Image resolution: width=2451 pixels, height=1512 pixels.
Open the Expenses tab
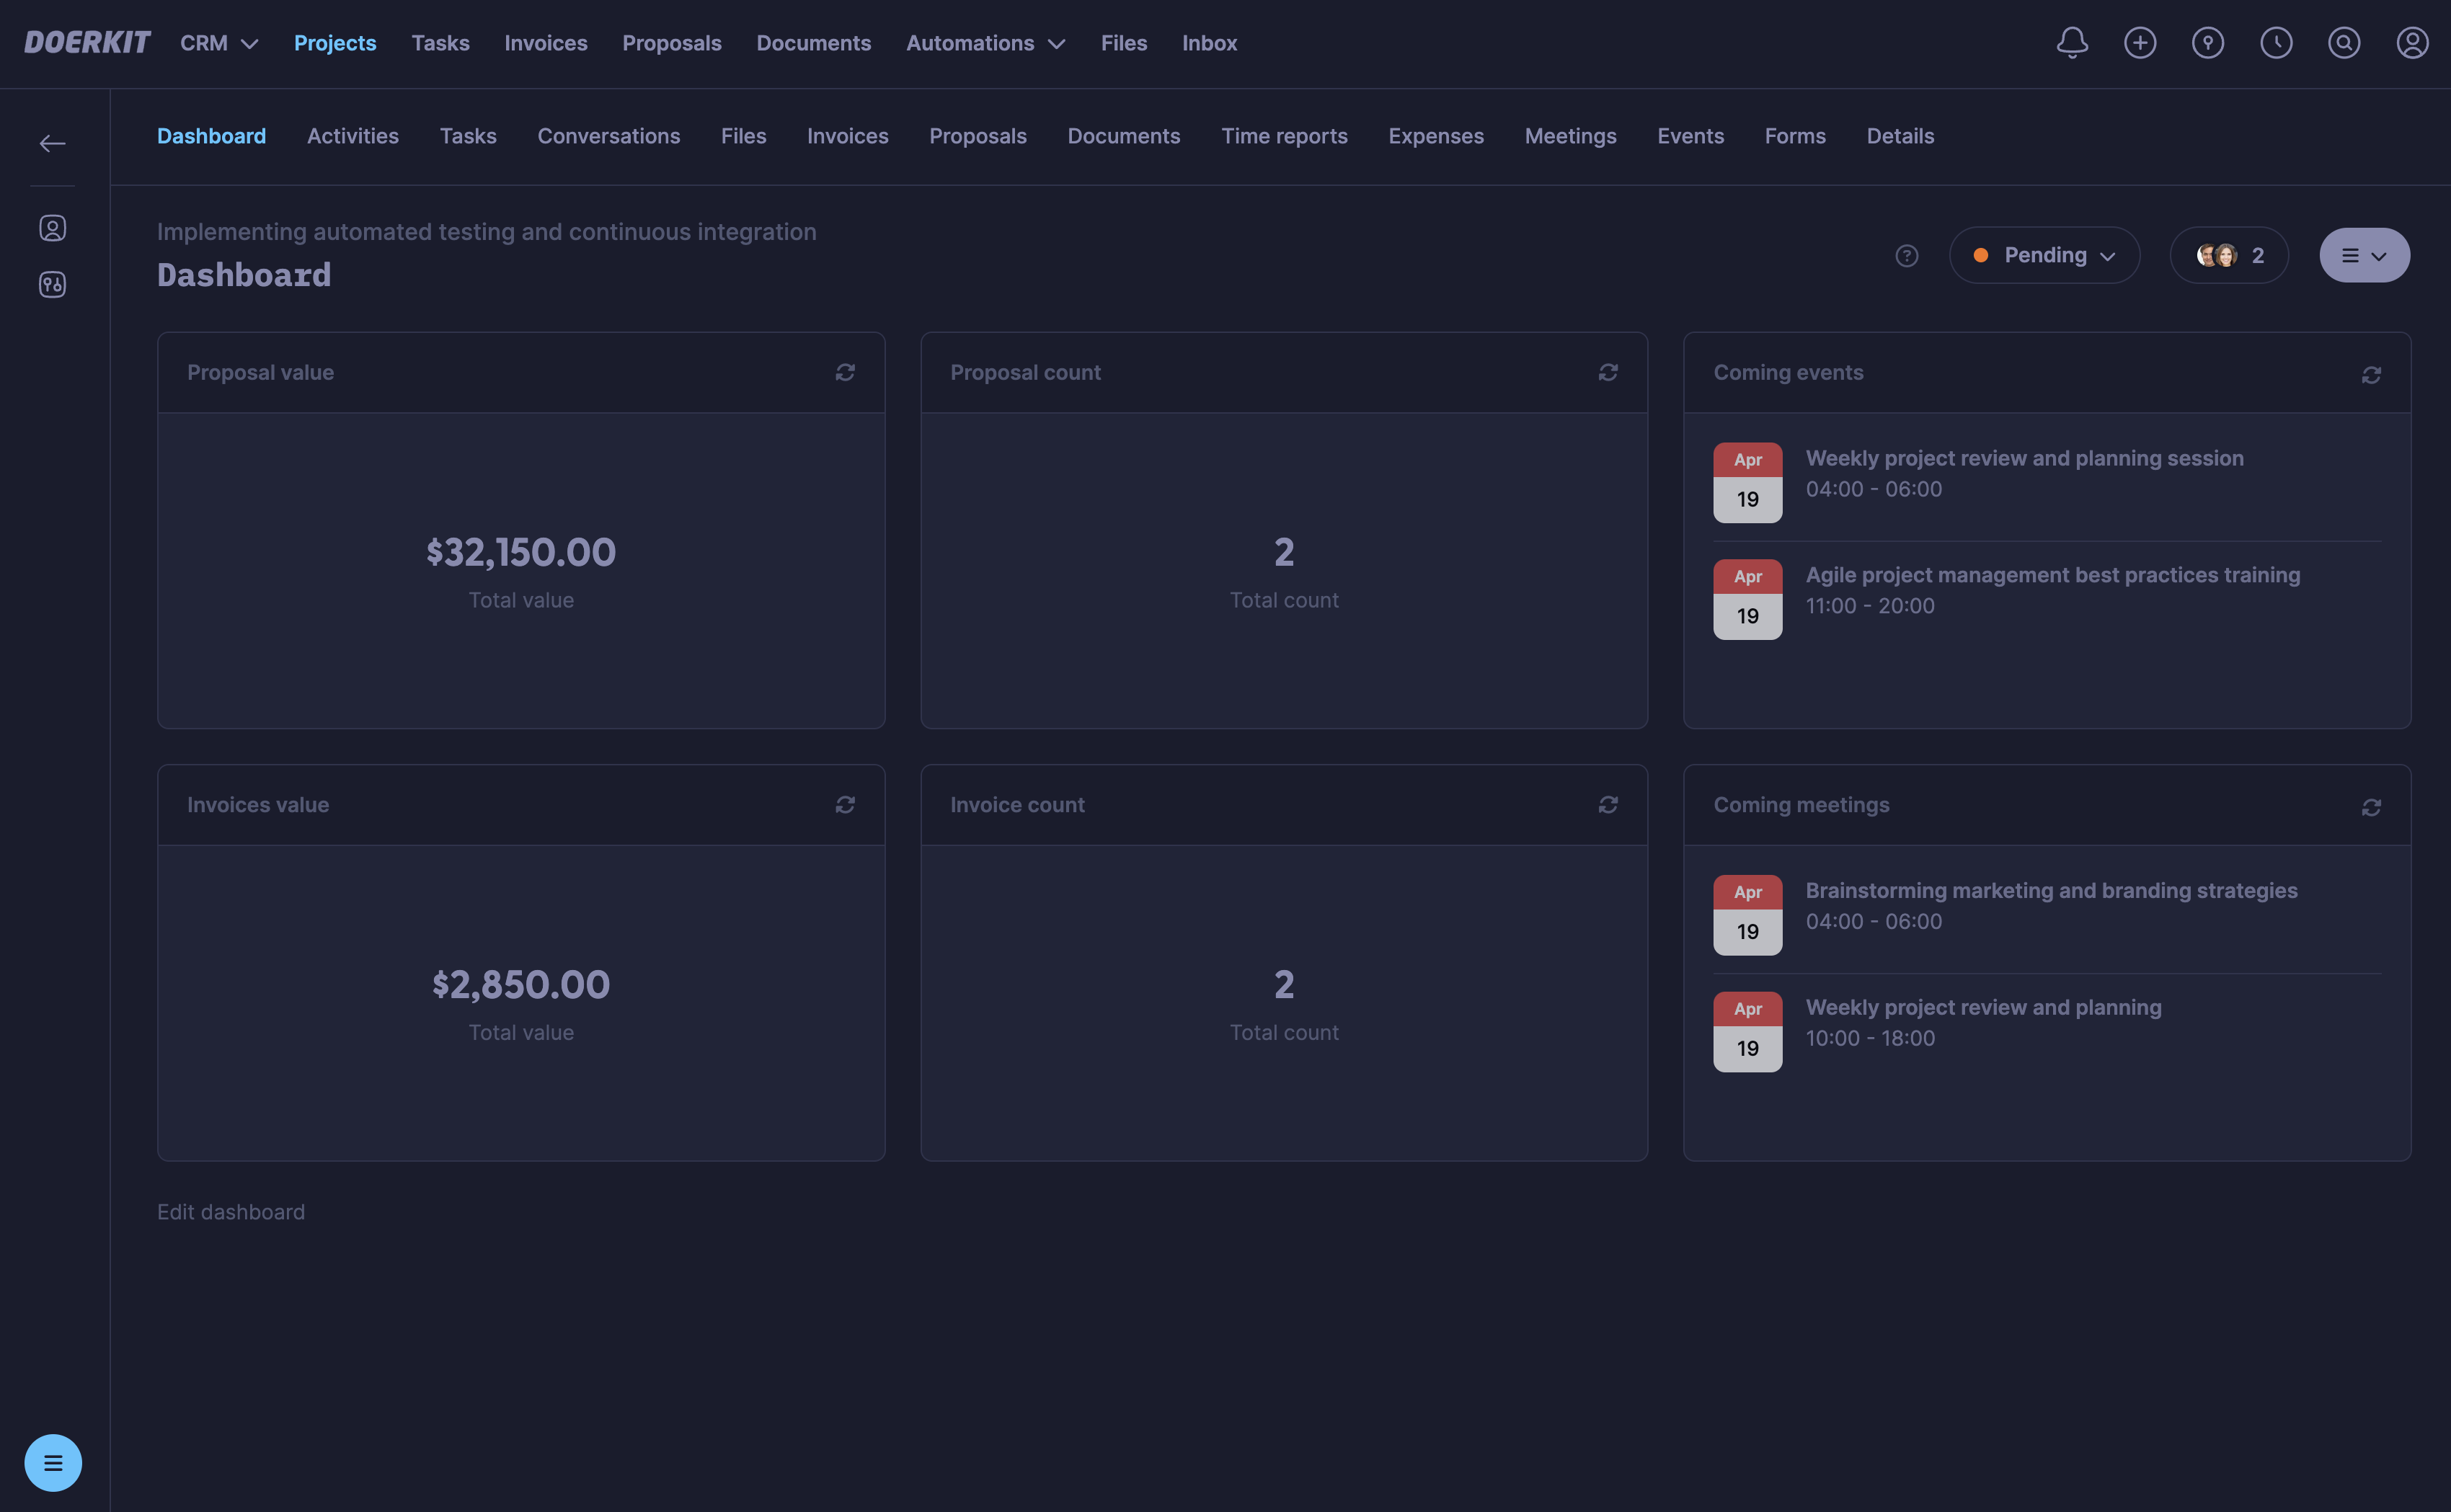[x=1436, y=136]
